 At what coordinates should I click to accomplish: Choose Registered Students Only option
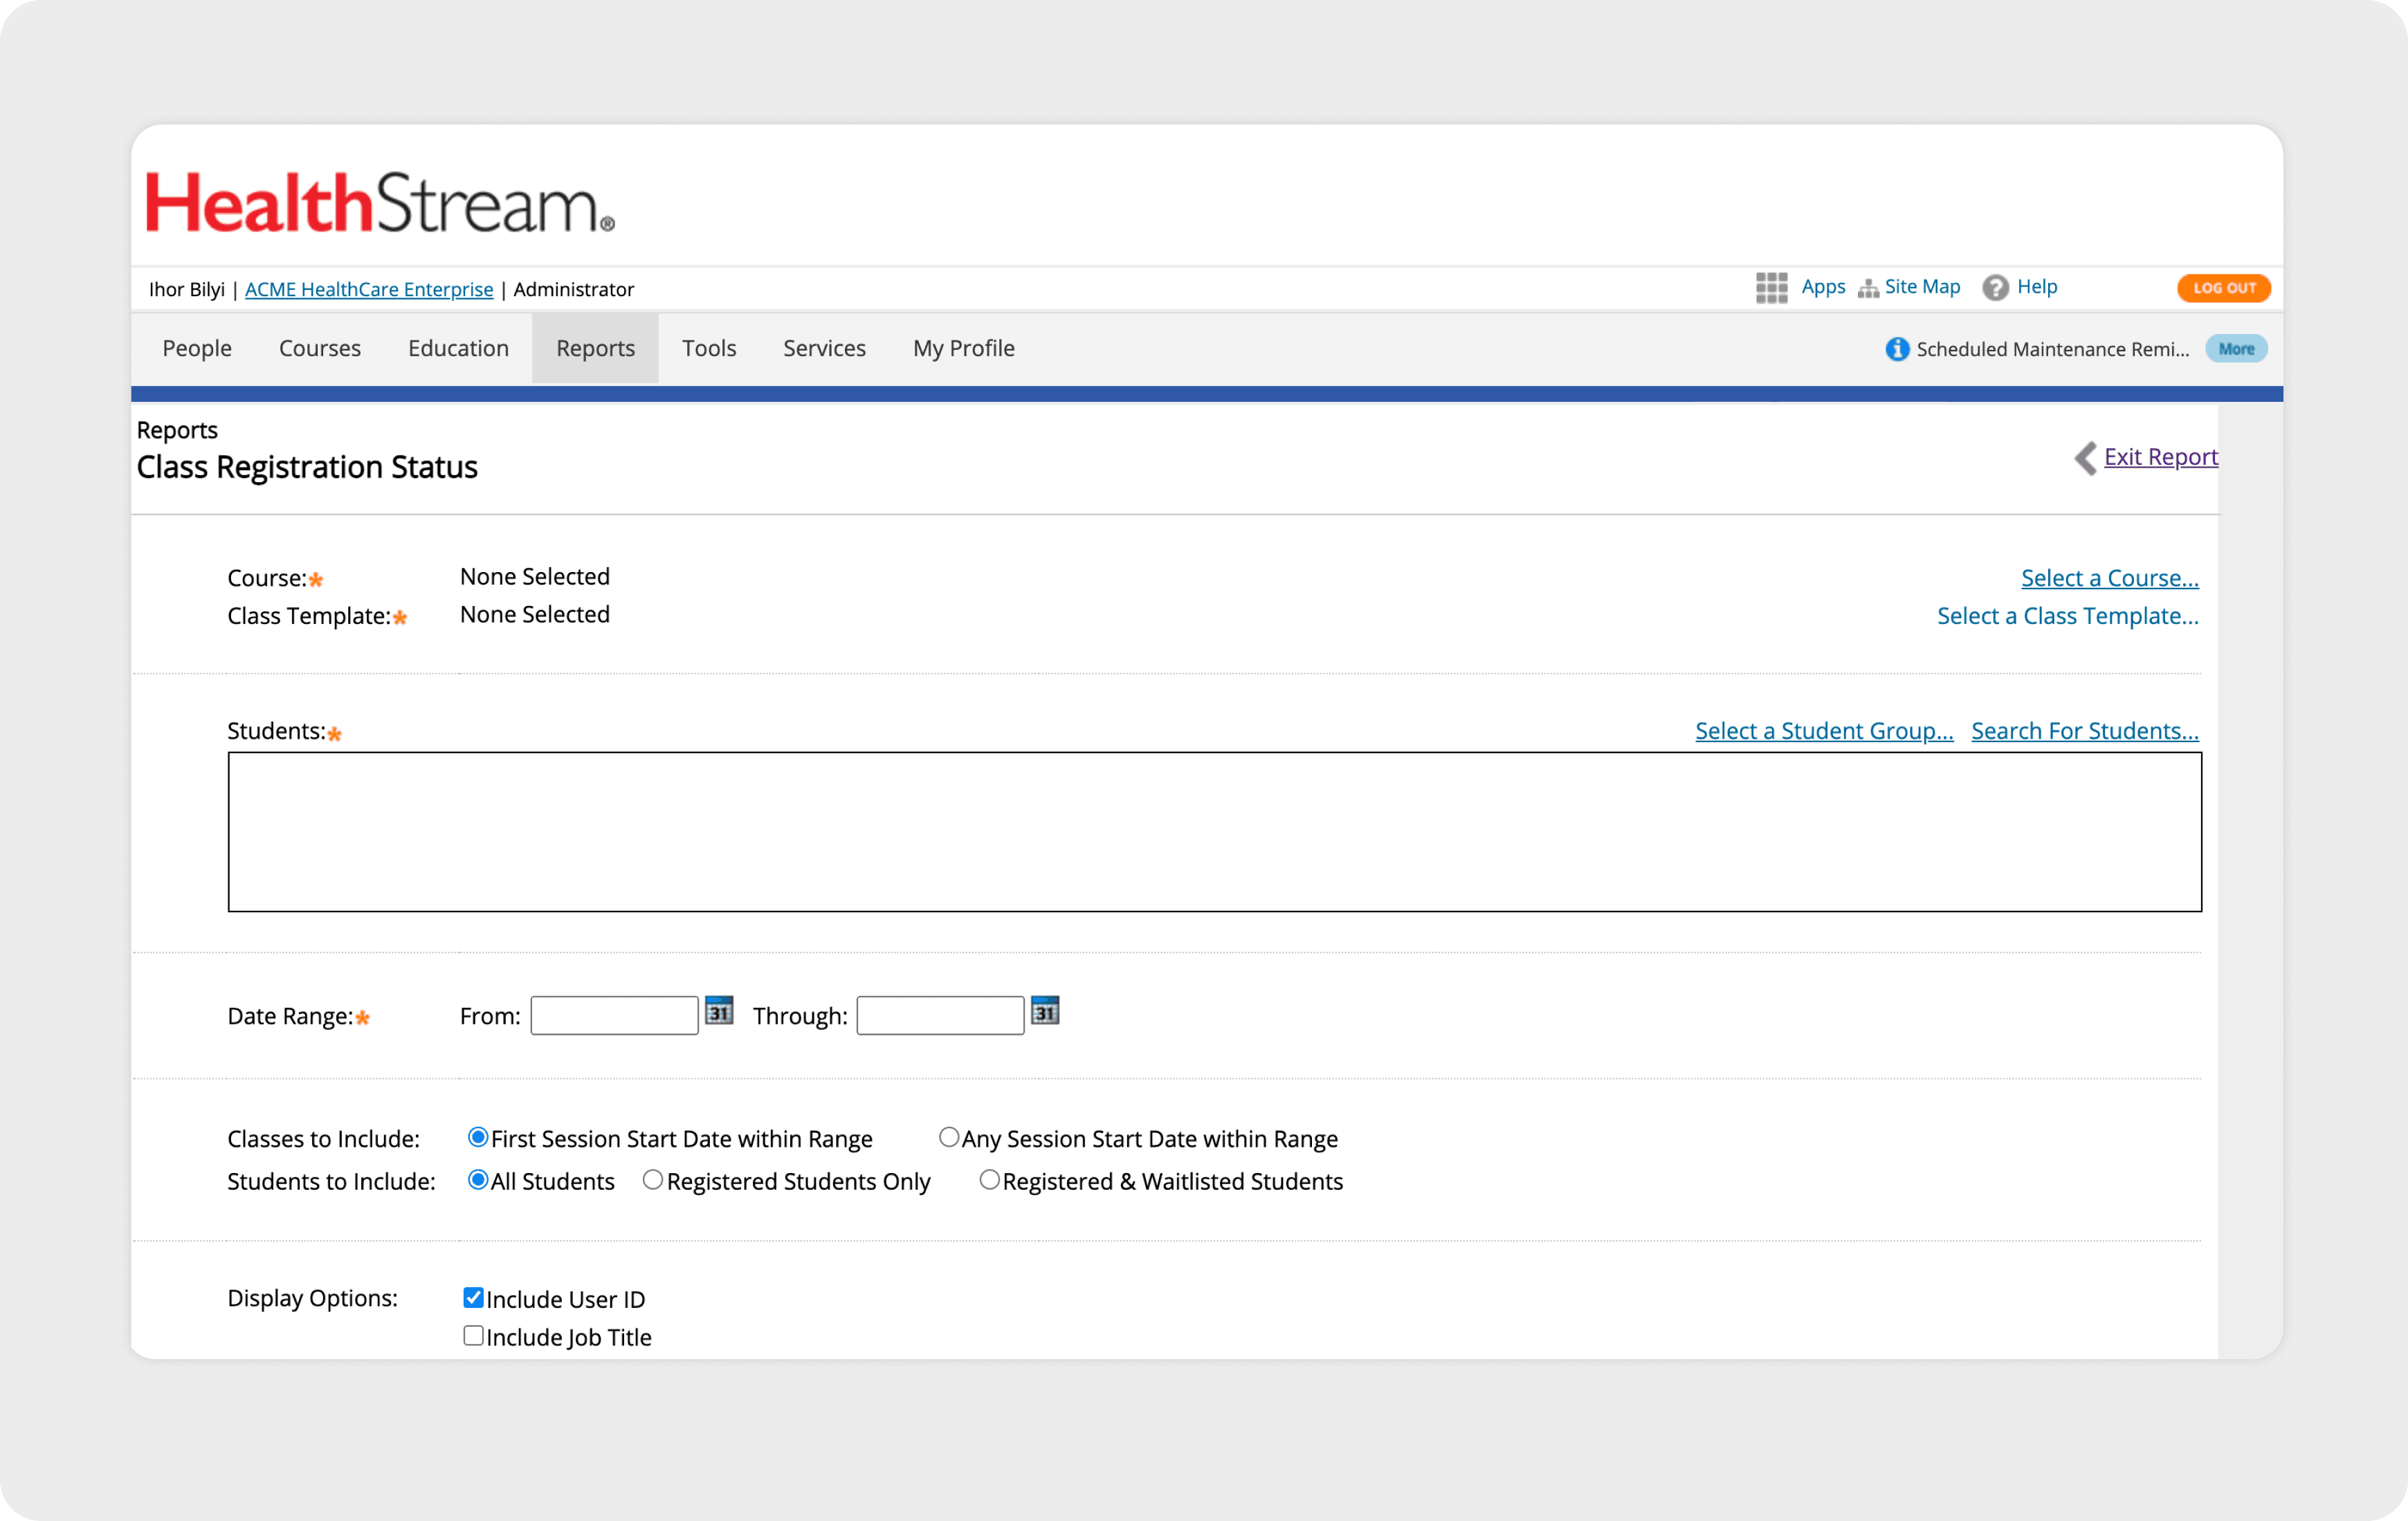point(653,1180)
